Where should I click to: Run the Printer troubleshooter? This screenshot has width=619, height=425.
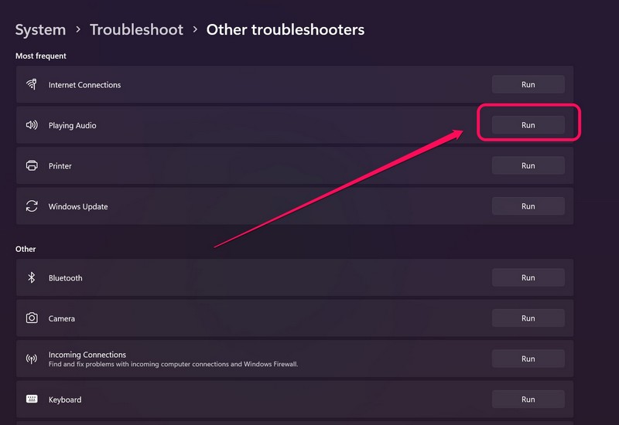click(528, 165)
